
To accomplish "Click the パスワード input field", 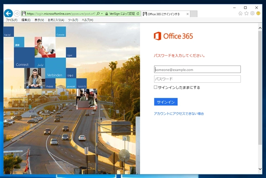I will point(197,79).
